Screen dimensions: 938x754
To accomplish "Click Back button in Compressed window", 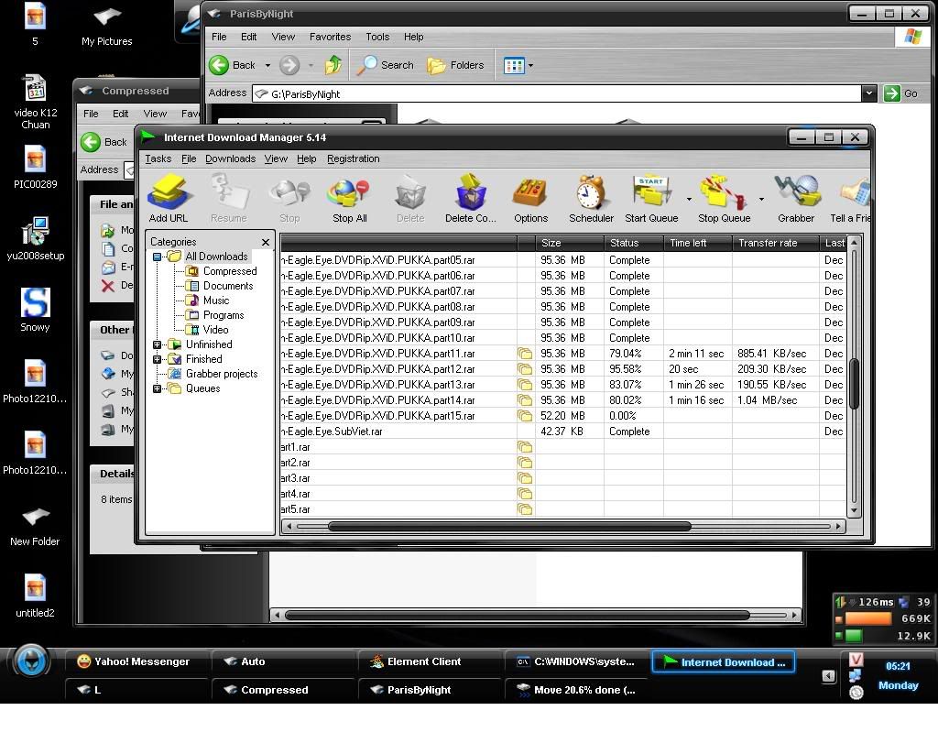I will (104, 142).
